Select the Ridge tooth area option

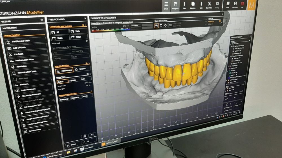click(79, 37)
